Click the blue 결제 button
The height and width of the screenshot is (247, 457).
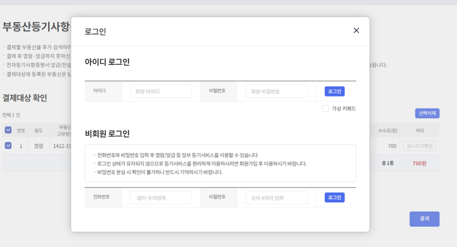click(x=424, y=219)
